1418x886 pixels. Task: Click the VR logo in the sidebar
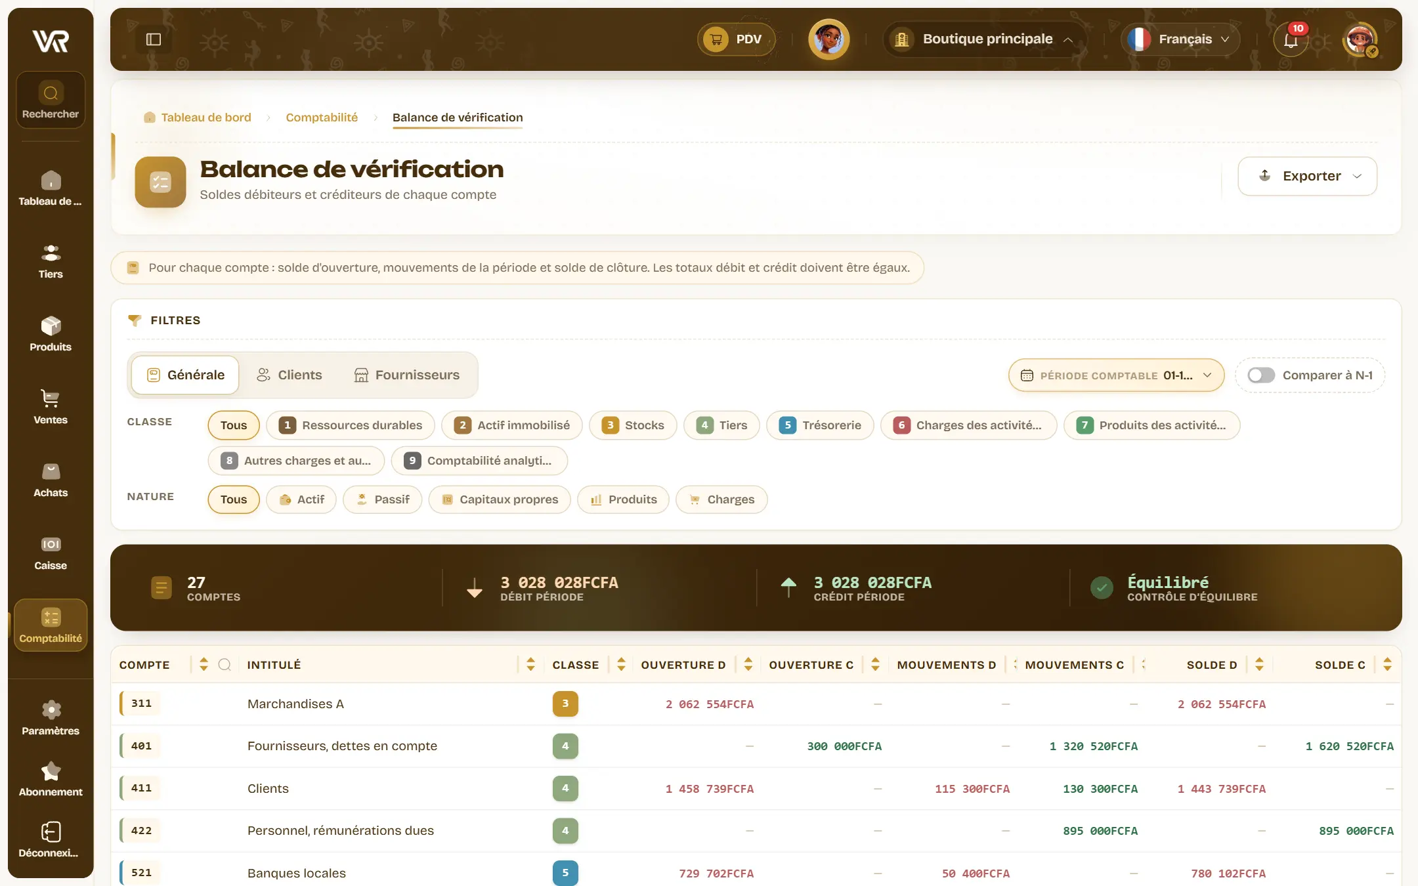coord(51,41)
